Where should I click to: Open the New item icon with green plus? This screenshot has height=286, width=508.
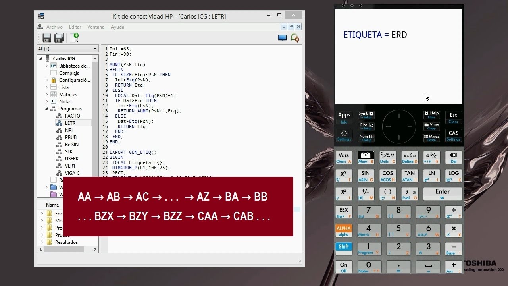[74, 38]
